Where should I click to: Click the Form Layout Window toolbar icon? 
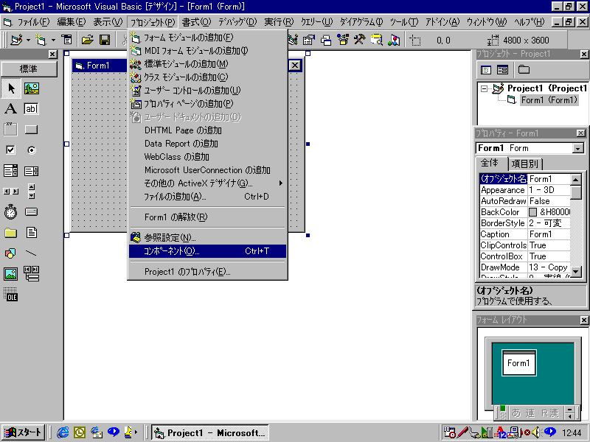326,40
